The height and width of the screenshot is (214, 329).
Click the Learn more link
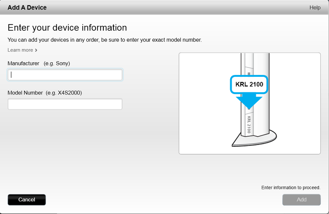20,50
